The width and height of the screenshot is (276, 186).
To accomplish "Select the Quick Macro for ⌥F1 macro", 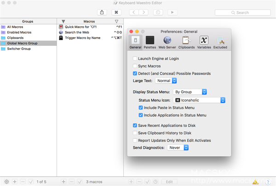I will (x=90, y=27).
